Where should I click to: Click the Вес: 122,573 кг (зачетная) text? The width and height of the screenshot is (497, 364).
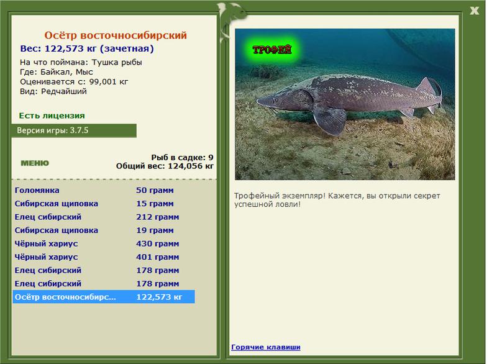87,49
